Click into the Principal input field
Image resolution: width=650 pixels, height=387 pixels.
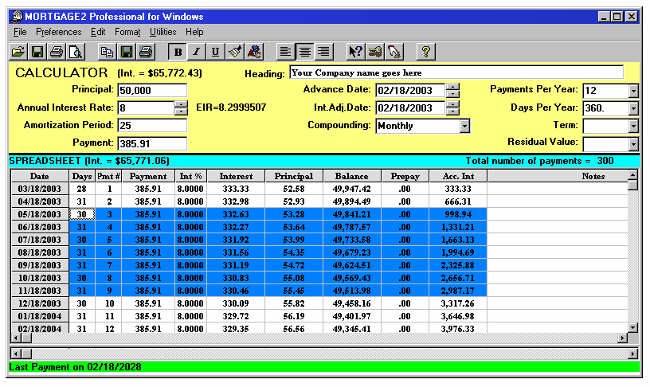pos(151,90)
